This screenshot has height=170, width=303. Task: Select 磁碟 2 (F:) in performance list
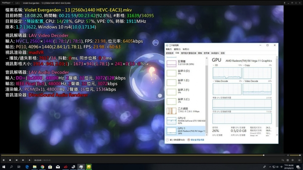(x=186, y=92)
